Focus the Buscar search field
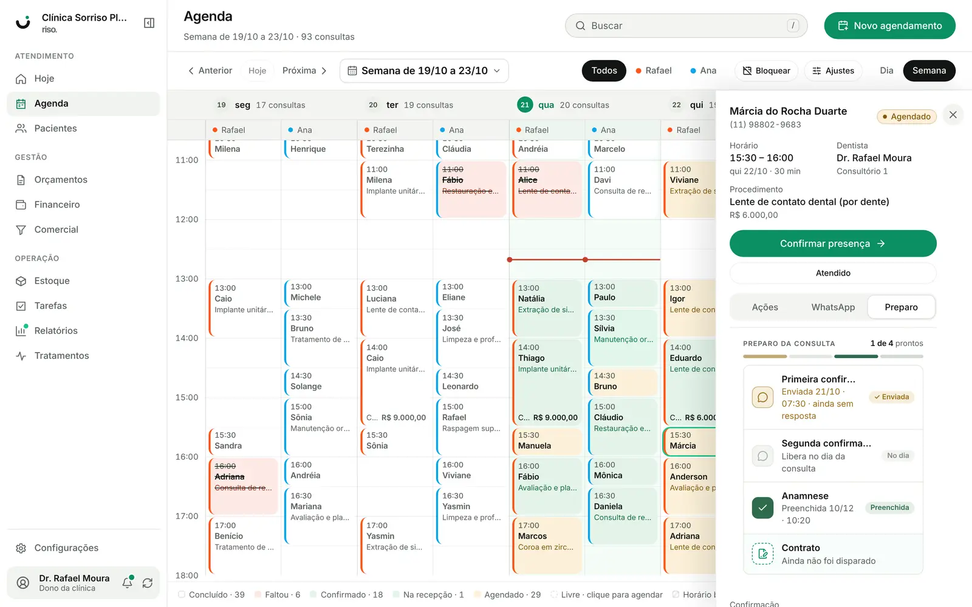Viewport: 972px width, 607px height. click(x=686, y=25)
